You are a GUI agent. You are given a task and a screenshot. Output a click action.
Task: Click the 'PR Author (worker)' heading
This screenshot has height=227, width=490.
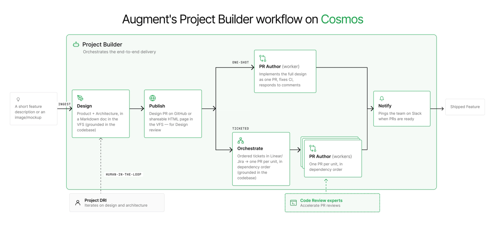tap(279, 66)
